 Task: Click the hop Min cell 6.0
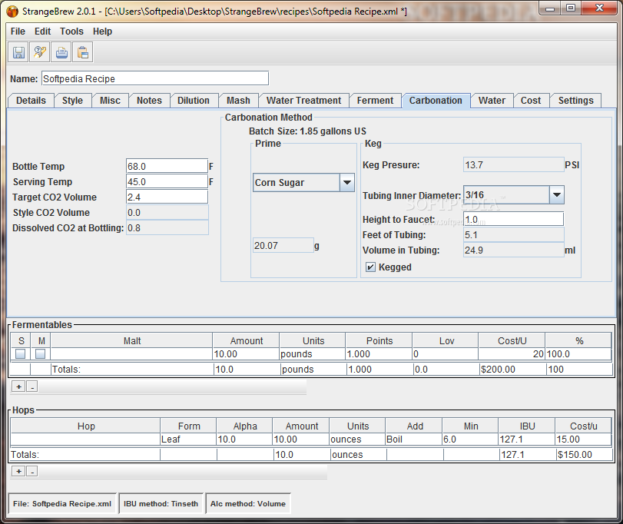[x=470, y=439]
